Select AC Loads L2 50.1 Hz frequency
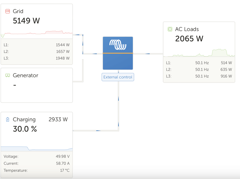The height and width of the screenshot is (179, 240). (x=202, y=70)
